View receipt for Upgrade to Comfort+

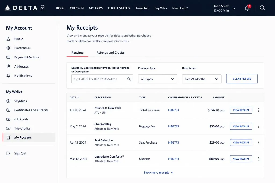(x=241, y=159)
